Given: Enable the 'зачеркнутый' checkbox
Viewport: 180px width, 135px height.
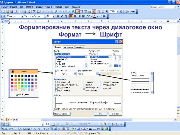Looking at the screenshot, I should click(x=56, y=82).
